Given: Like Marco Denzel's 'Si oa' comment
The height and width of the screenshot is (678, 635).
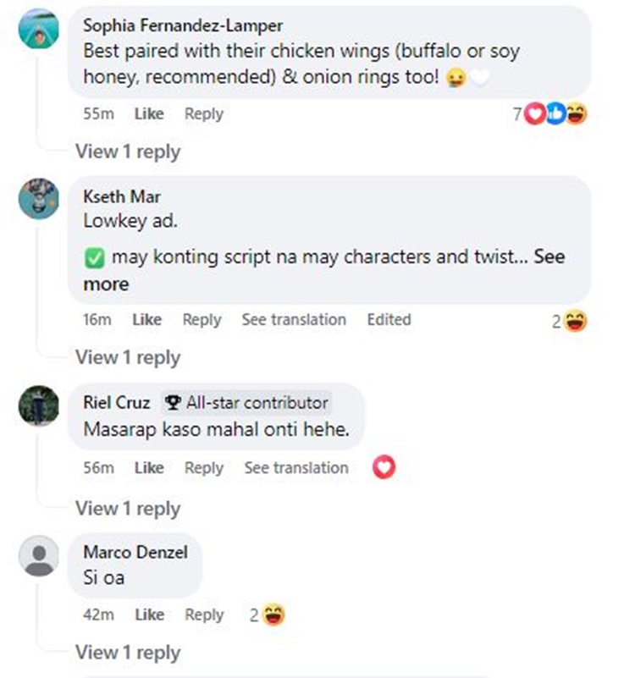Looking at the screenshot, I should [x=149, y=615].
